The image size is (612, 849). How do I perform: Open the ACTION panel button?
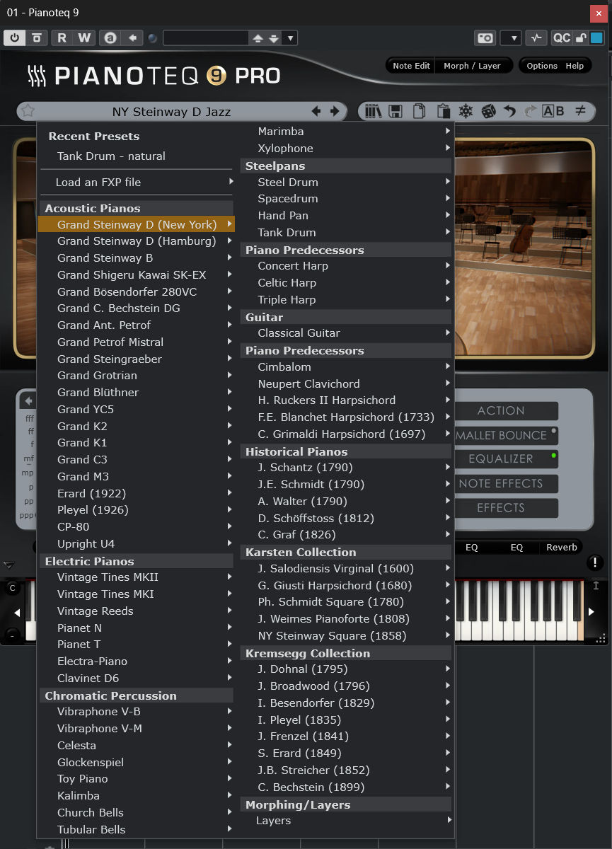(507, 410)
